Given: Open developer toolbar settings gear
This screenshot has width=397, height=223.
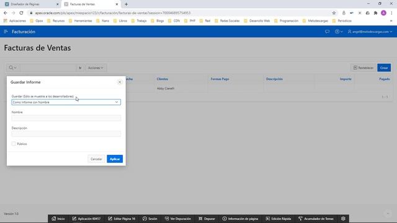Looking at the screenshot, I should pos(343,219).
